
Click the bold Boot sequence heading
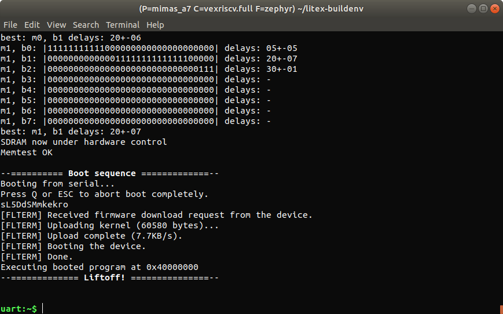click(x=102, y=173)
